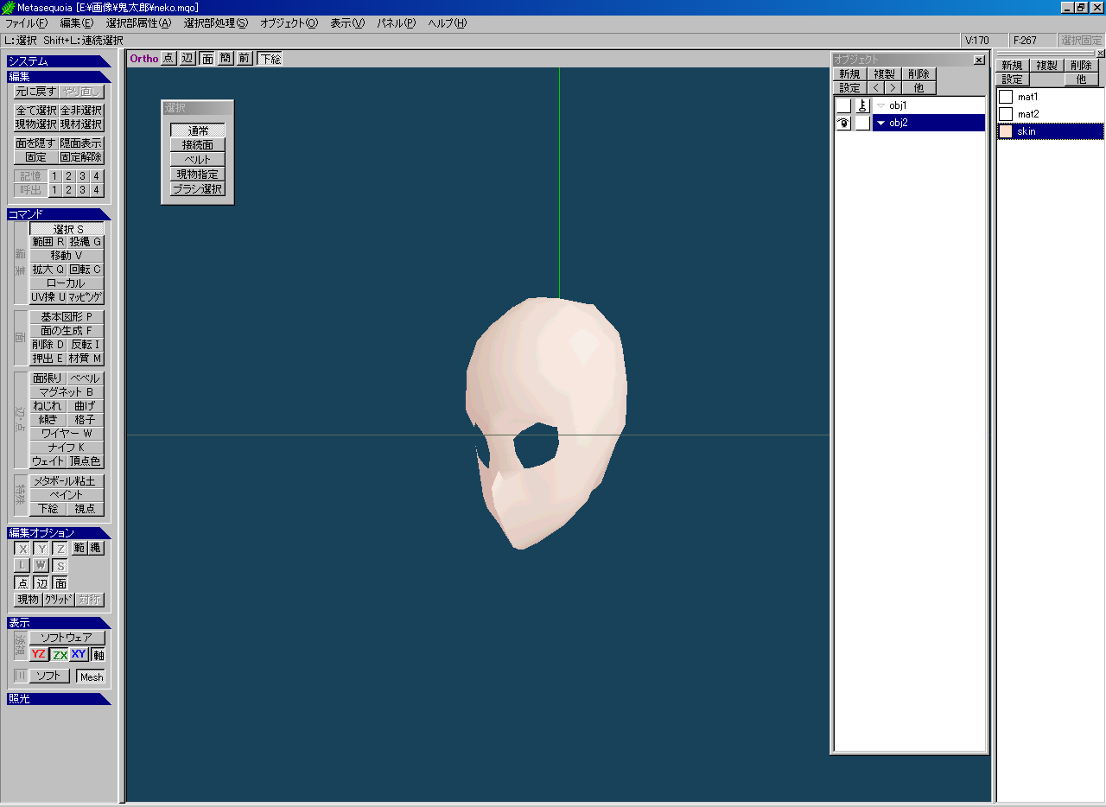Toggle the blue XY plane button

(x=79, y=654)
